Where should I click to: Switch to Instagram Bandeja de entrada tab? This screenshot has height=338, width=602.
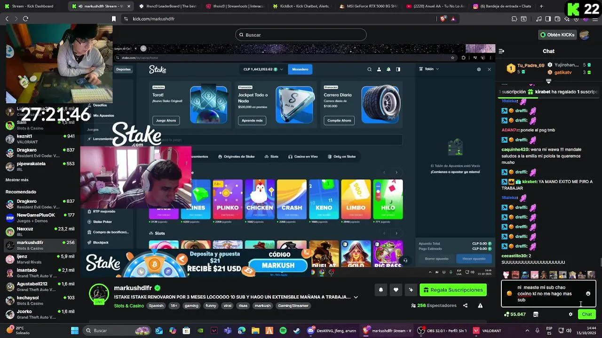[x=501, y=6]
